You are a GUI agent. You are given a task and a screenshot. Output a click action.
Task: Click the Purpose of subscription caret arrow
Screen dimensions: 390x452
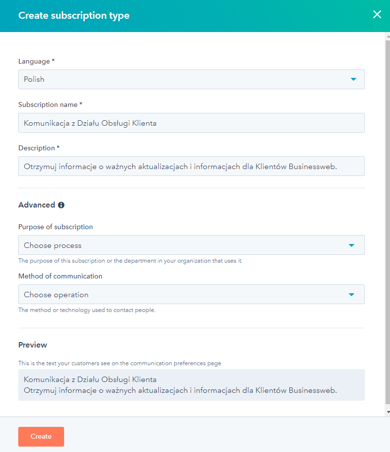pos(352,245)
